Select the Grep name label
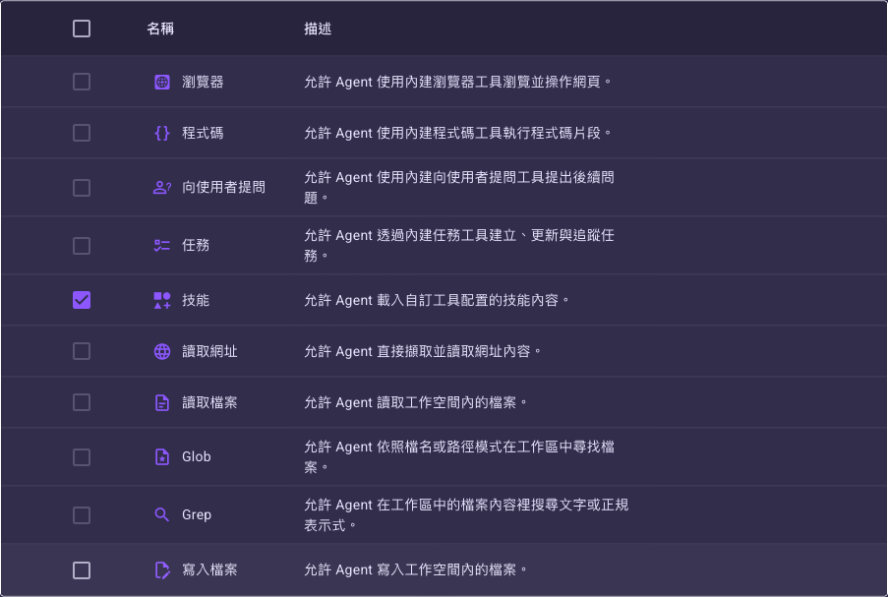 coord(197,514)
